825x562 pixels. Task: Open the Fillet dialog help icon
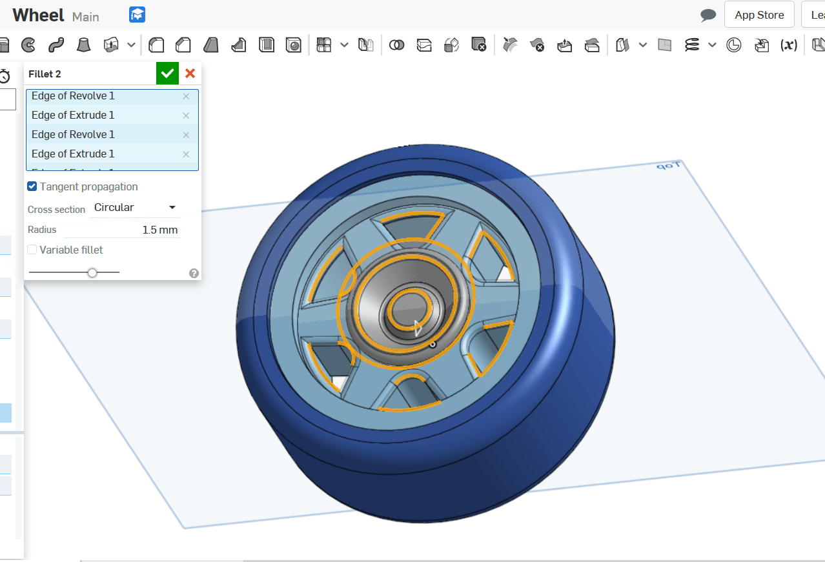point(194,273)
